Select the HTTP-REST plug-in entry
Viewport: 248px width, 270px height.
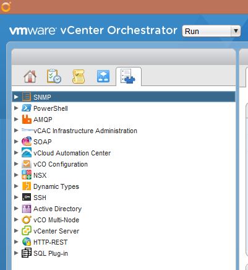[x=51, y=242]
